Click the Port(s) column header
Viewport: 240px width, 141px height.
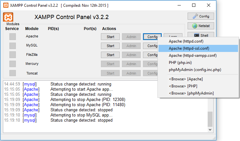(x=90, y=29)
